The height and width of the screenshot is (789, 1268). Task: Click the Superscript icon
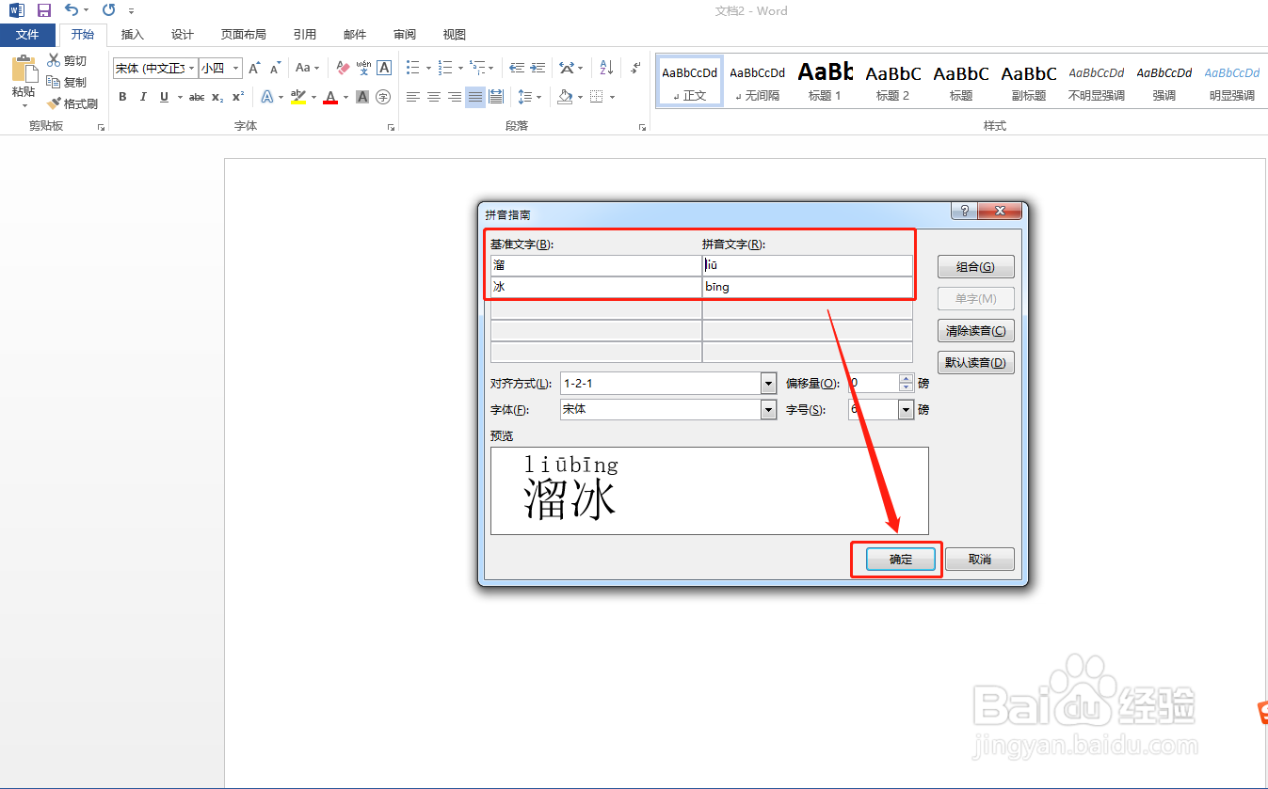(x=236, y=97)
